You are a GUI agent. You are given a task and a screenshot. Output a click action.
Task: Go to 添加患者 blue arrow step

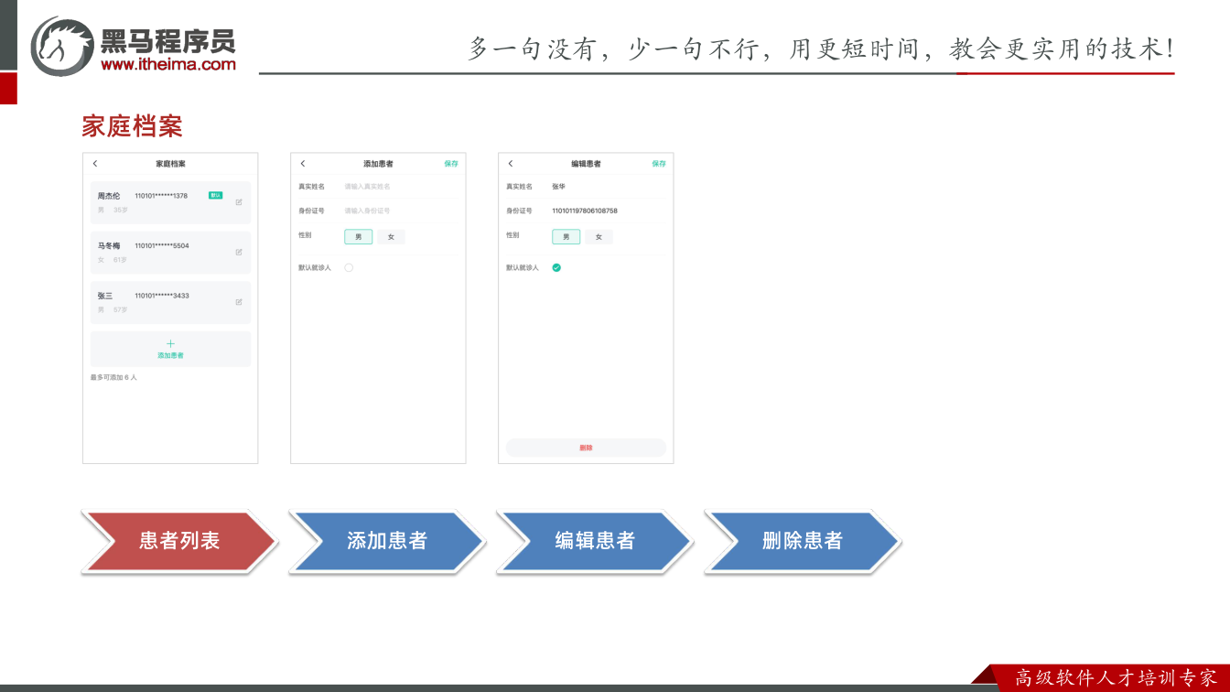tap(387, 541)
